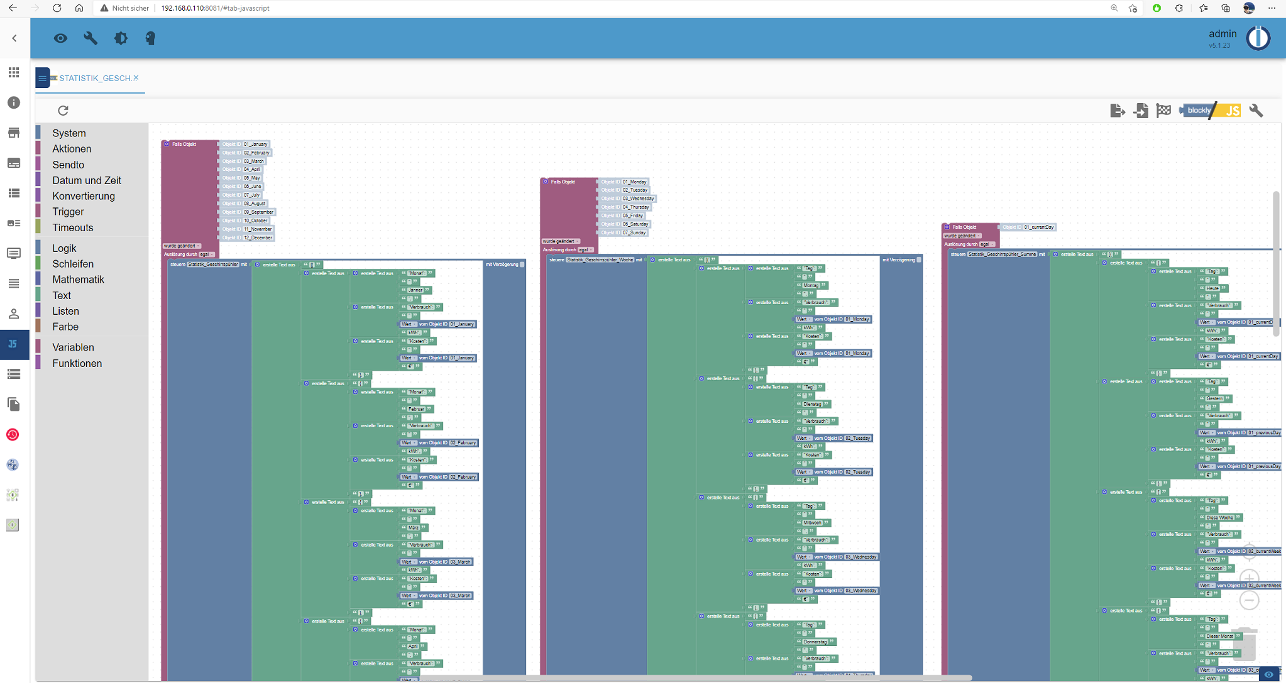Click the export blocks icon
Image resolution: width=1286 pixels, height=683 pixels.
(x=1117, y=111)
